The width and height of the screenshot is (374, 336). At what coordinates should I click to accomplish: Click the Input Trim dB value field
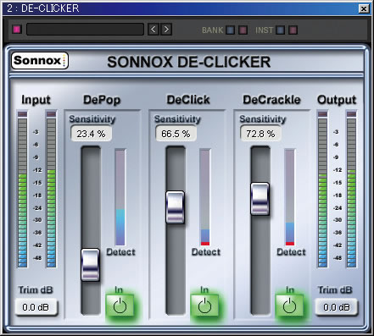[36, 307]
